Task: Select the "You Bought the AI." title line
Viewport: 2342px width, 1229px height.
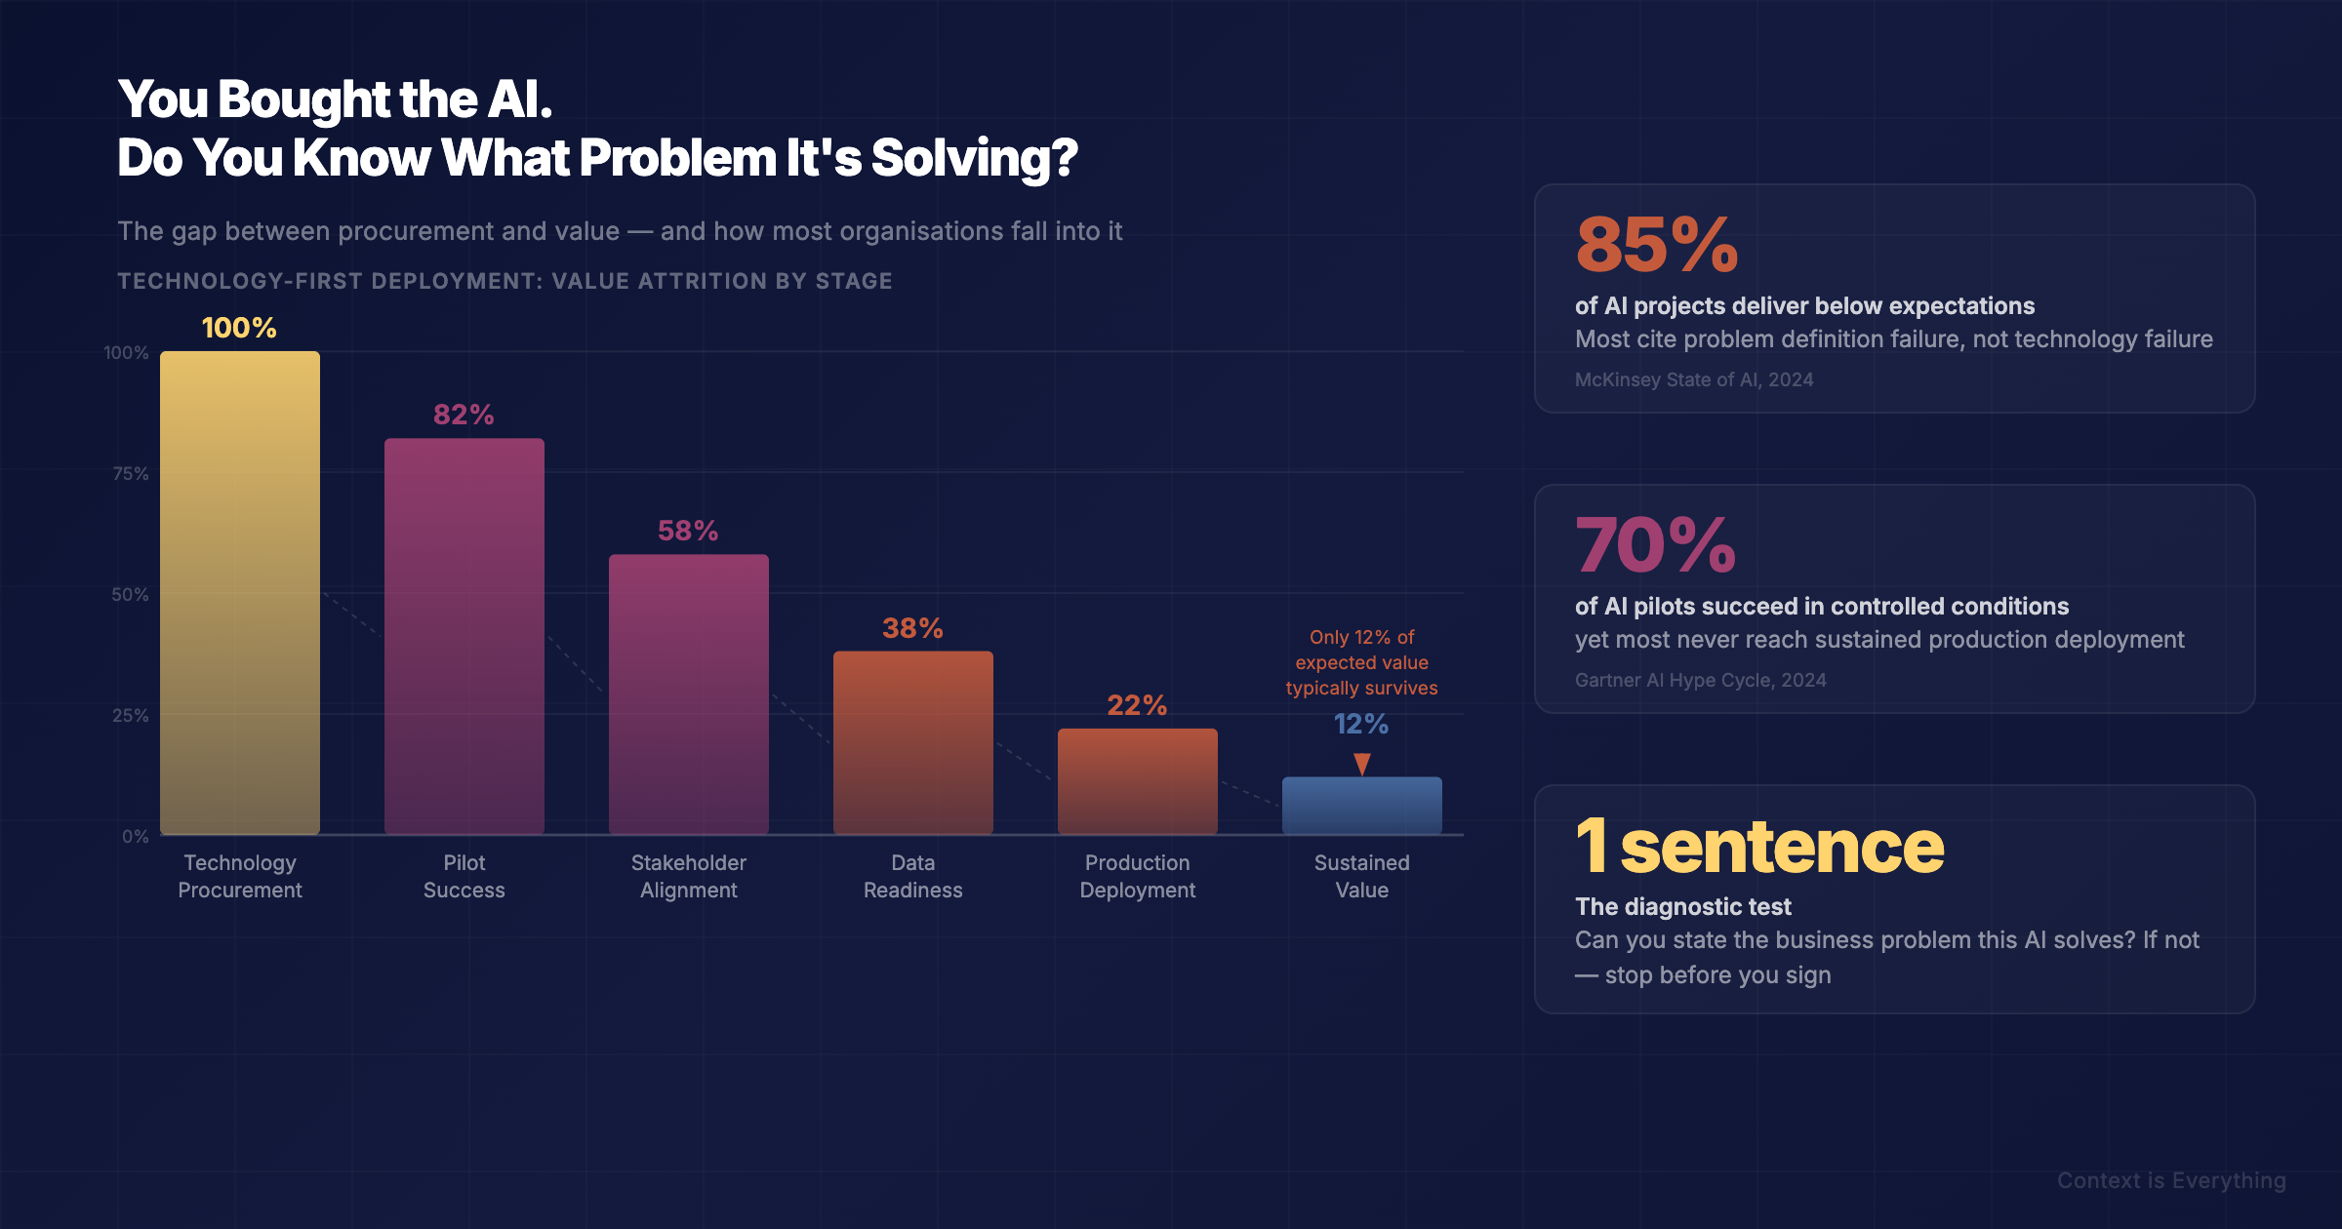Action: [x=335, y=99]
